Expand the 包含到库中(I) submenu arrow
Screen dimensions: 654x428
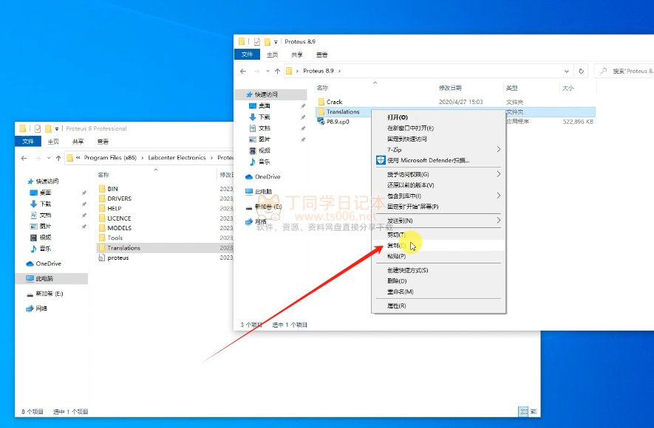(x=498, y=196)
